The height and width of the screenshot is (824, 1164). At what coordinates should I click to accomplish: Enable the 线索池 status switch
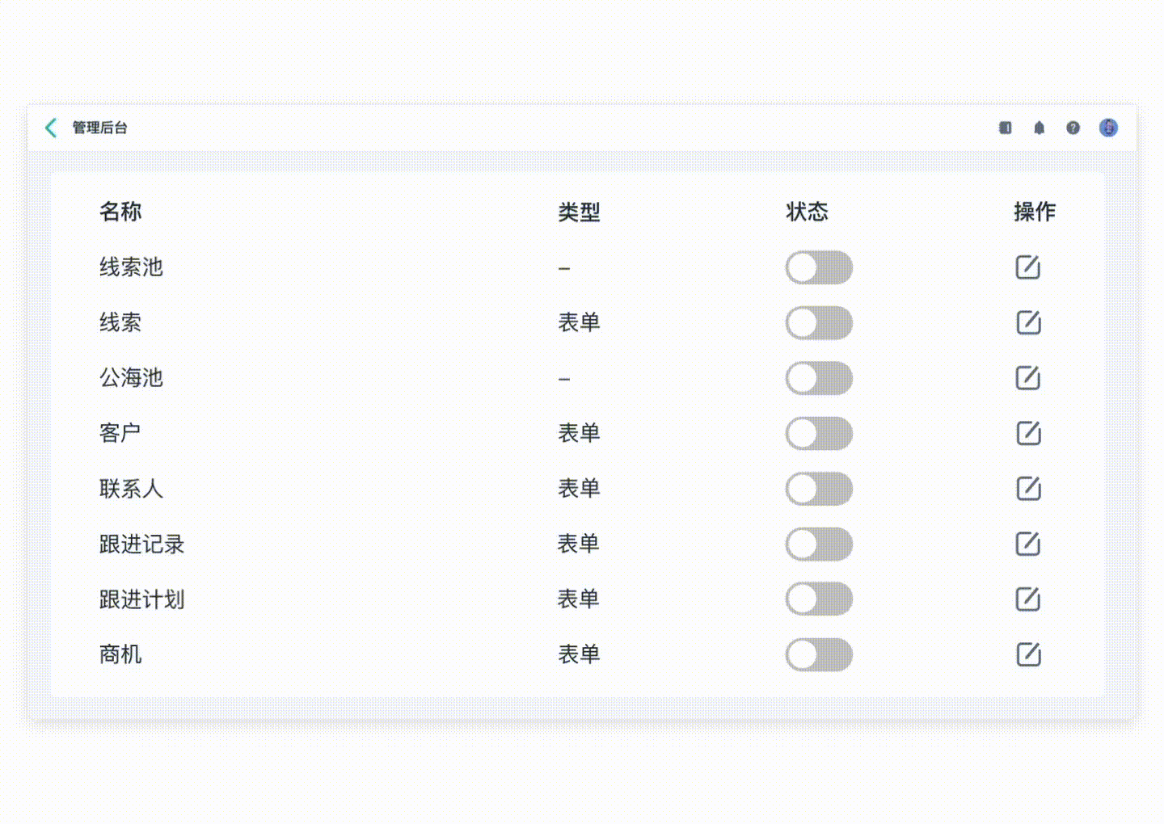click(818, 267)
